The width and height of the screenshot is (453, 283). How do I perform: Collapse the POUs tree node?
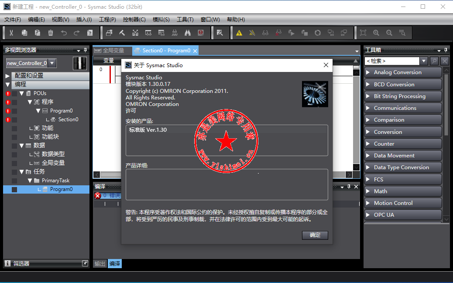point(22,93)
